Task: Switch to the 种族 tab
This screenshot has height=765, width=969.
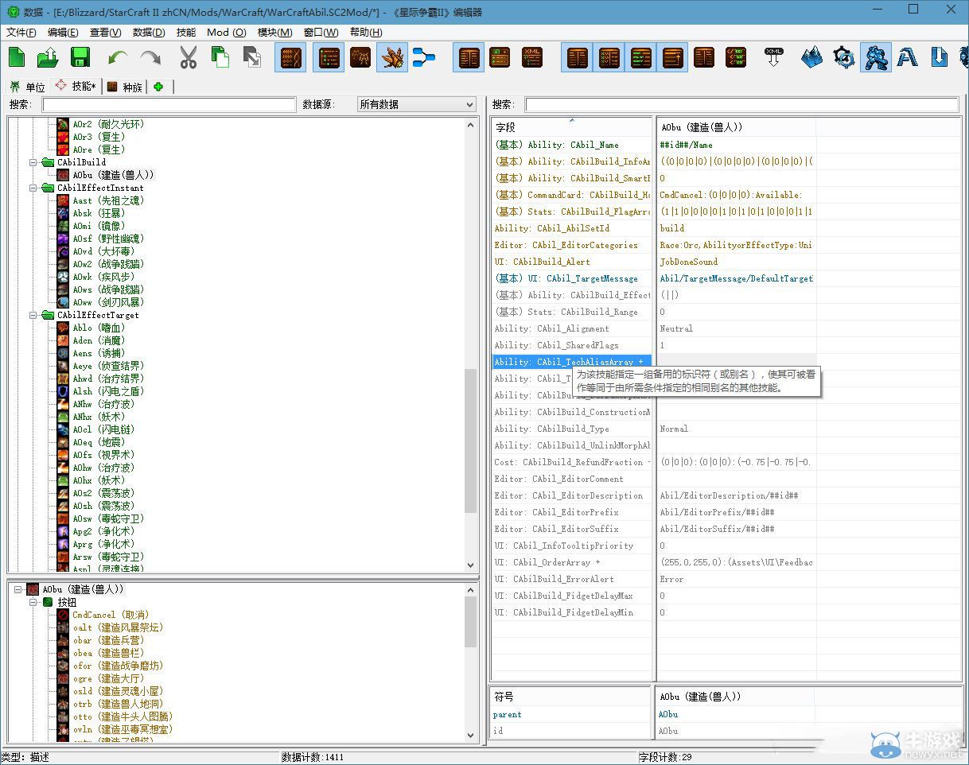Action: point(125,87)
